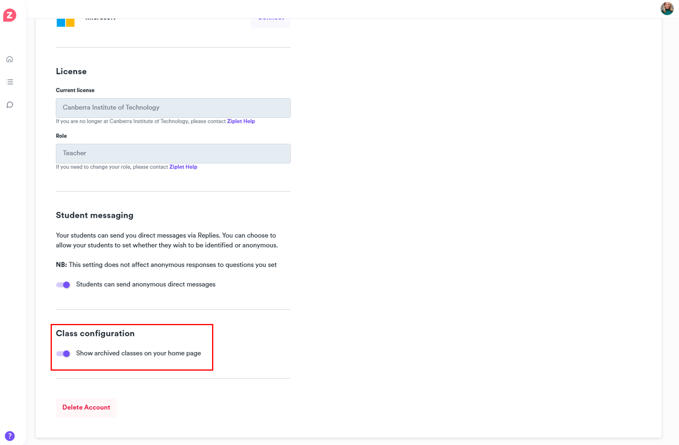This screenshot has width=679, height=445.
Task: Click the Canberra Institute of Technology field
Action: click(x=173, y=108)
